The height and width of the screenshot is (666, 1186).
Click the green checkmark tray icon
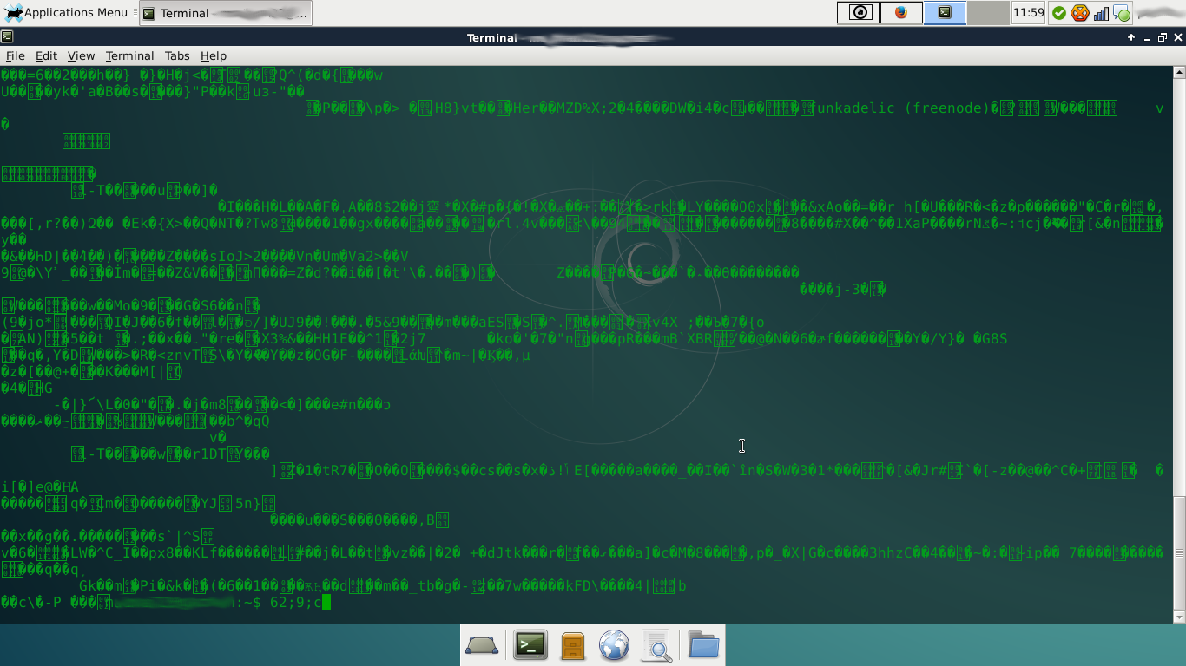click(x=1058, y=13)
